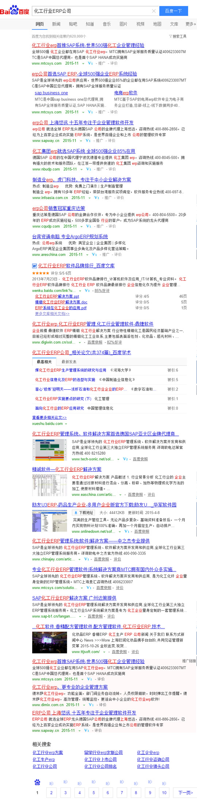Go to results page 3

coord(65,792)
